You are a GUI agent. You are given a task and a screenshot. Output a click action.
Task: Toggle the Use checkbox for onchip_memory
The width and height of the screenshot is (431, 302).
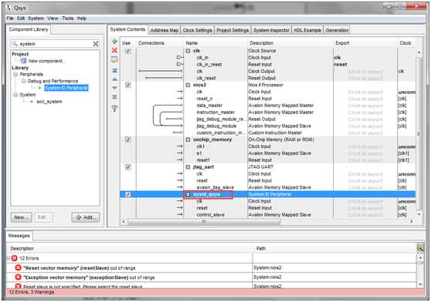127,139
